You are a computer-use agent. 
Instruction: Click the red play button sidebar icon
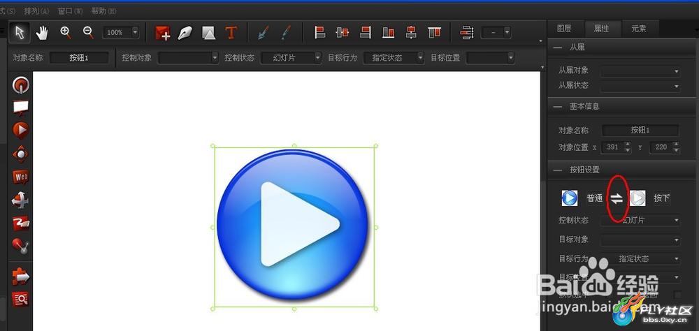pos(20,130)
